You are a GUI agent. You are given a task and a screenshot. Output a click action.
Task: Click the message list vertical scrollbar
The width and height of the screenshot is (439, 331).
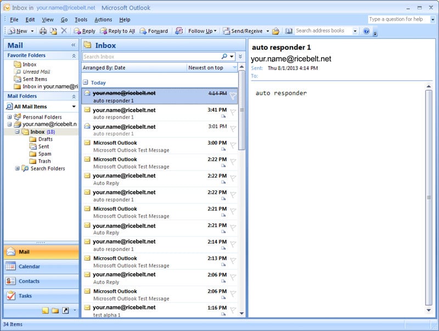tap(242, 192)
